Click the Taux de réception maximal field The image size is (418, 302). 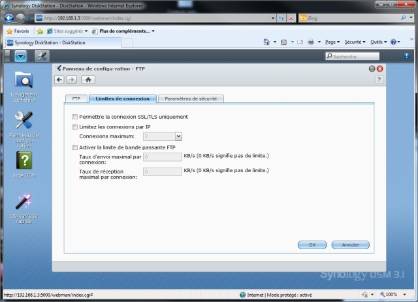coord(163,172)
